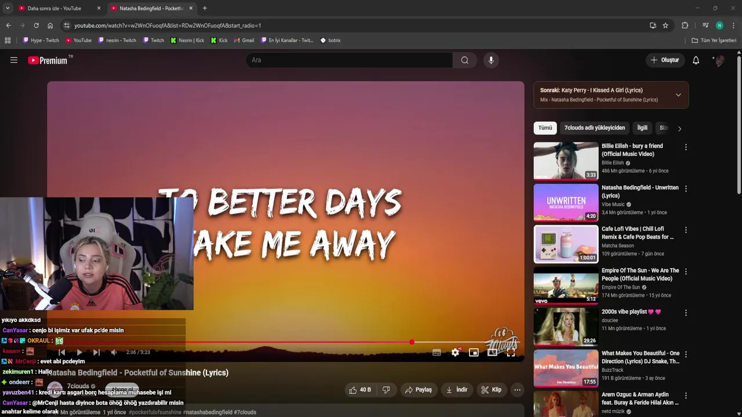The width and height of the screenshot is (742, 417).
Task: Mute the video volume speaker icon
Action: pyautogui.click(x=114, y=352)
